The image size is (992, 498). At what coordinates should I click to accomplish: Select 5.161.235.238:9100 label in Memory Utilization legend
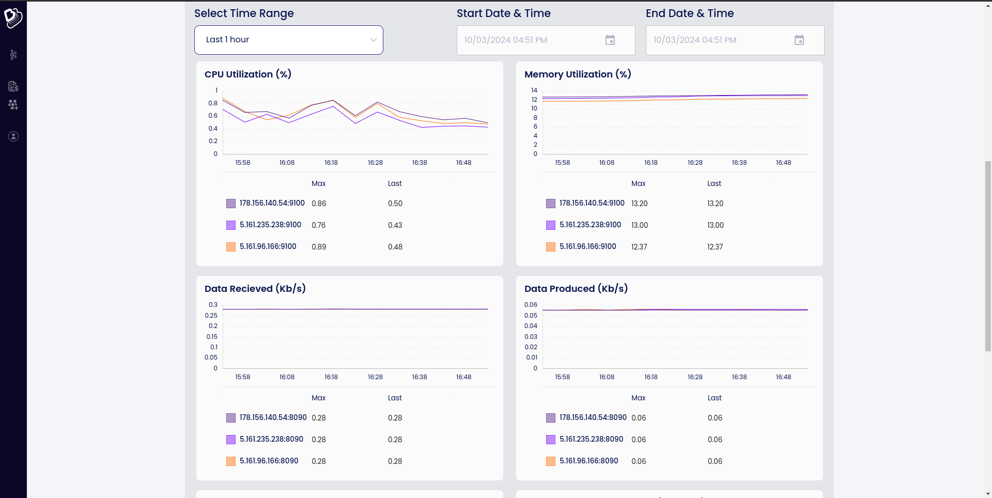(x=590, y=225)
